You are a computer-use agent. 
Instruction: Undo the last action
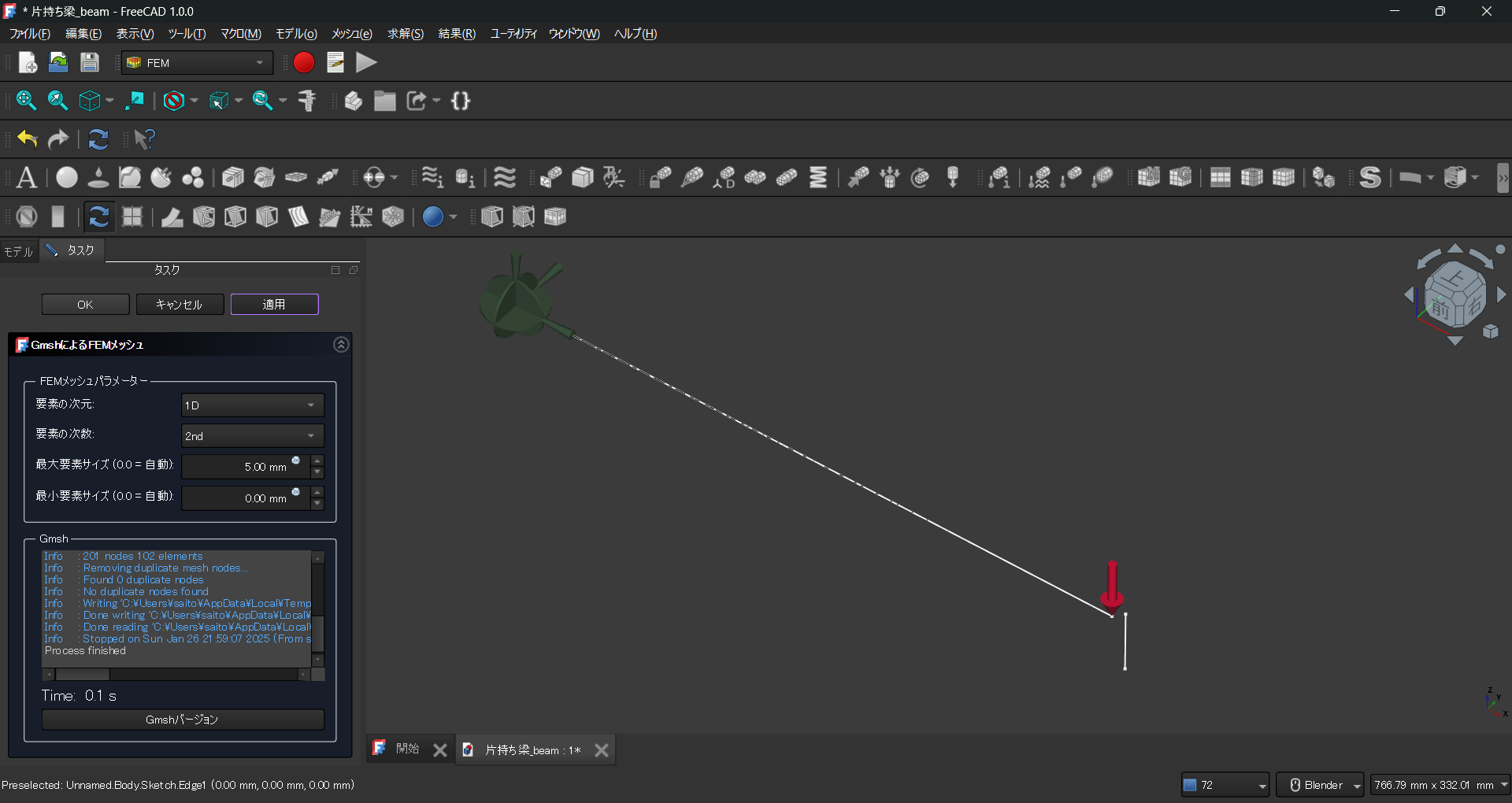(x=28, y=139)
